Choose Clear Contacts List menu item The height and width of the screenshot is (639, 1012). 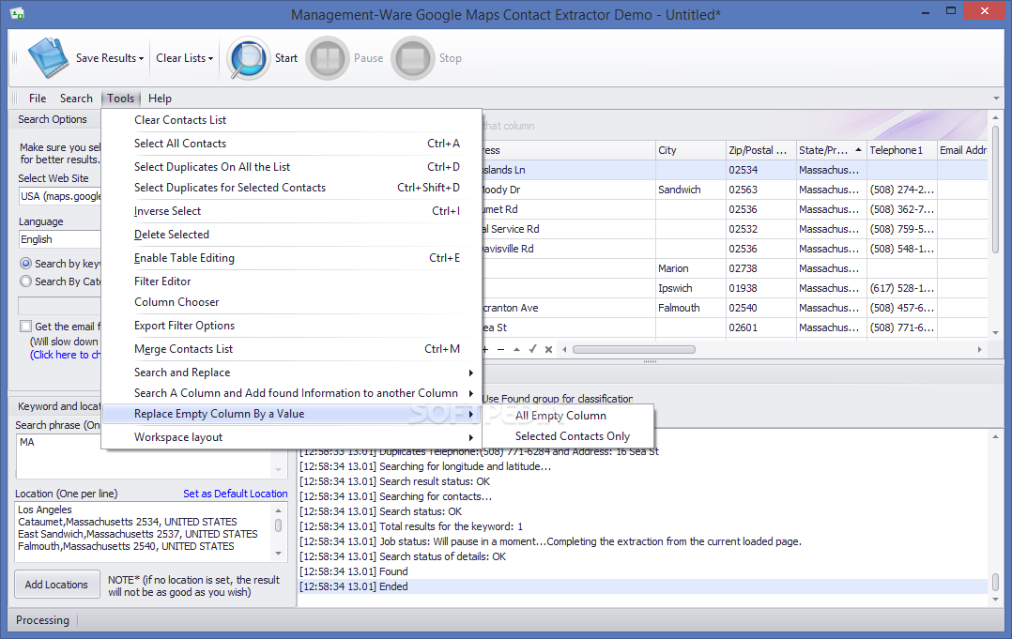(x=292, y=120)
